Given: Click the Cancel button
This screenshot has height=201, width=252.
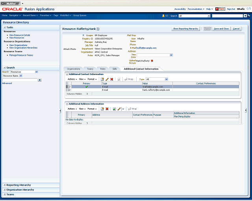Looking at the screenshot, I should coord(236,29).
